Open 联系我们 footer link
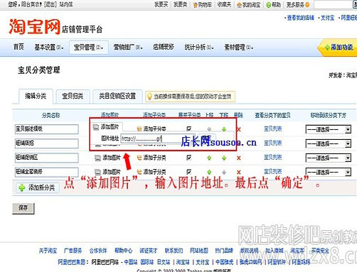The image size is (357, 272). (174, 251)
